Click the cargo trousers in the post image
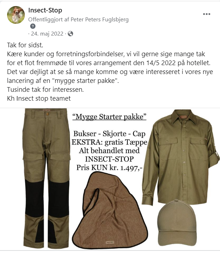 pyautogui.click(x=46, y=178)
